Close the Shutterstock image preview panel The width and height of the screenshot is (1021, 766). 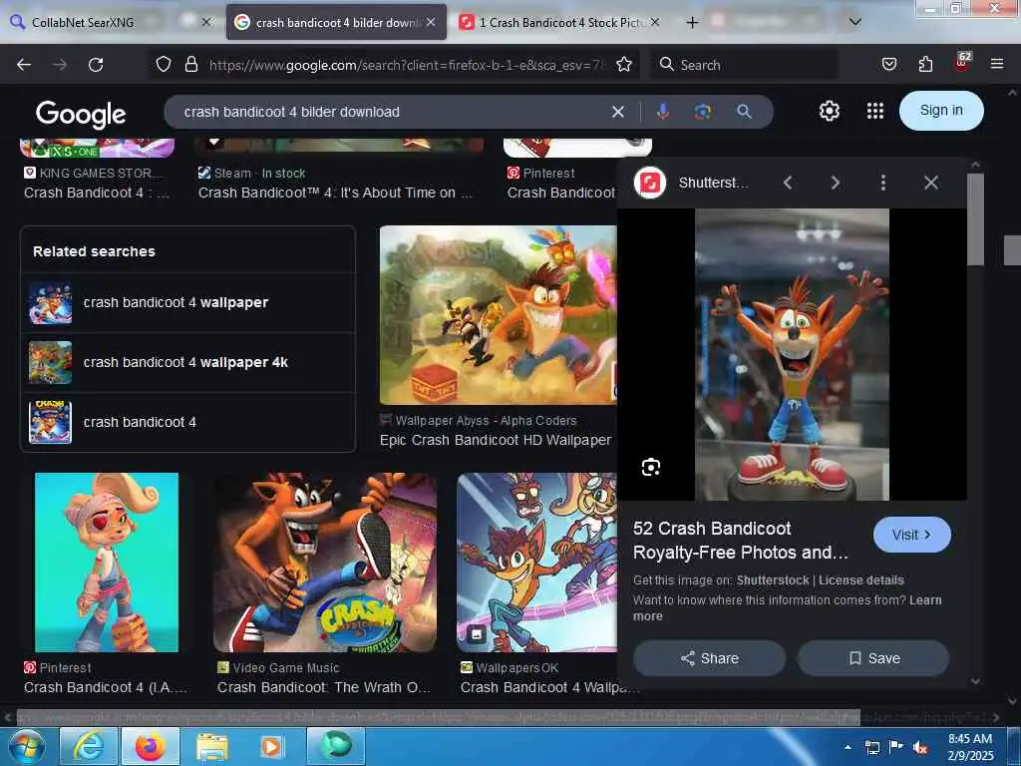point(931,183)
